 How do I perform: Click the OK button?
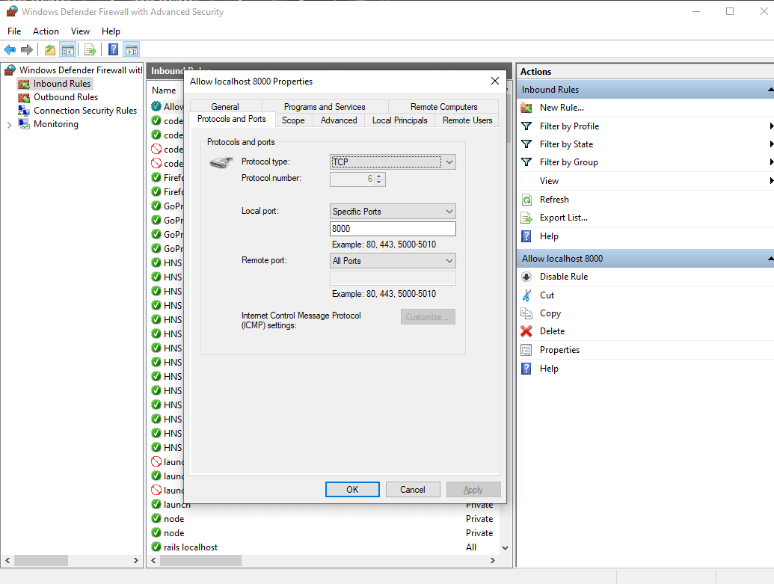click(352, 489)
